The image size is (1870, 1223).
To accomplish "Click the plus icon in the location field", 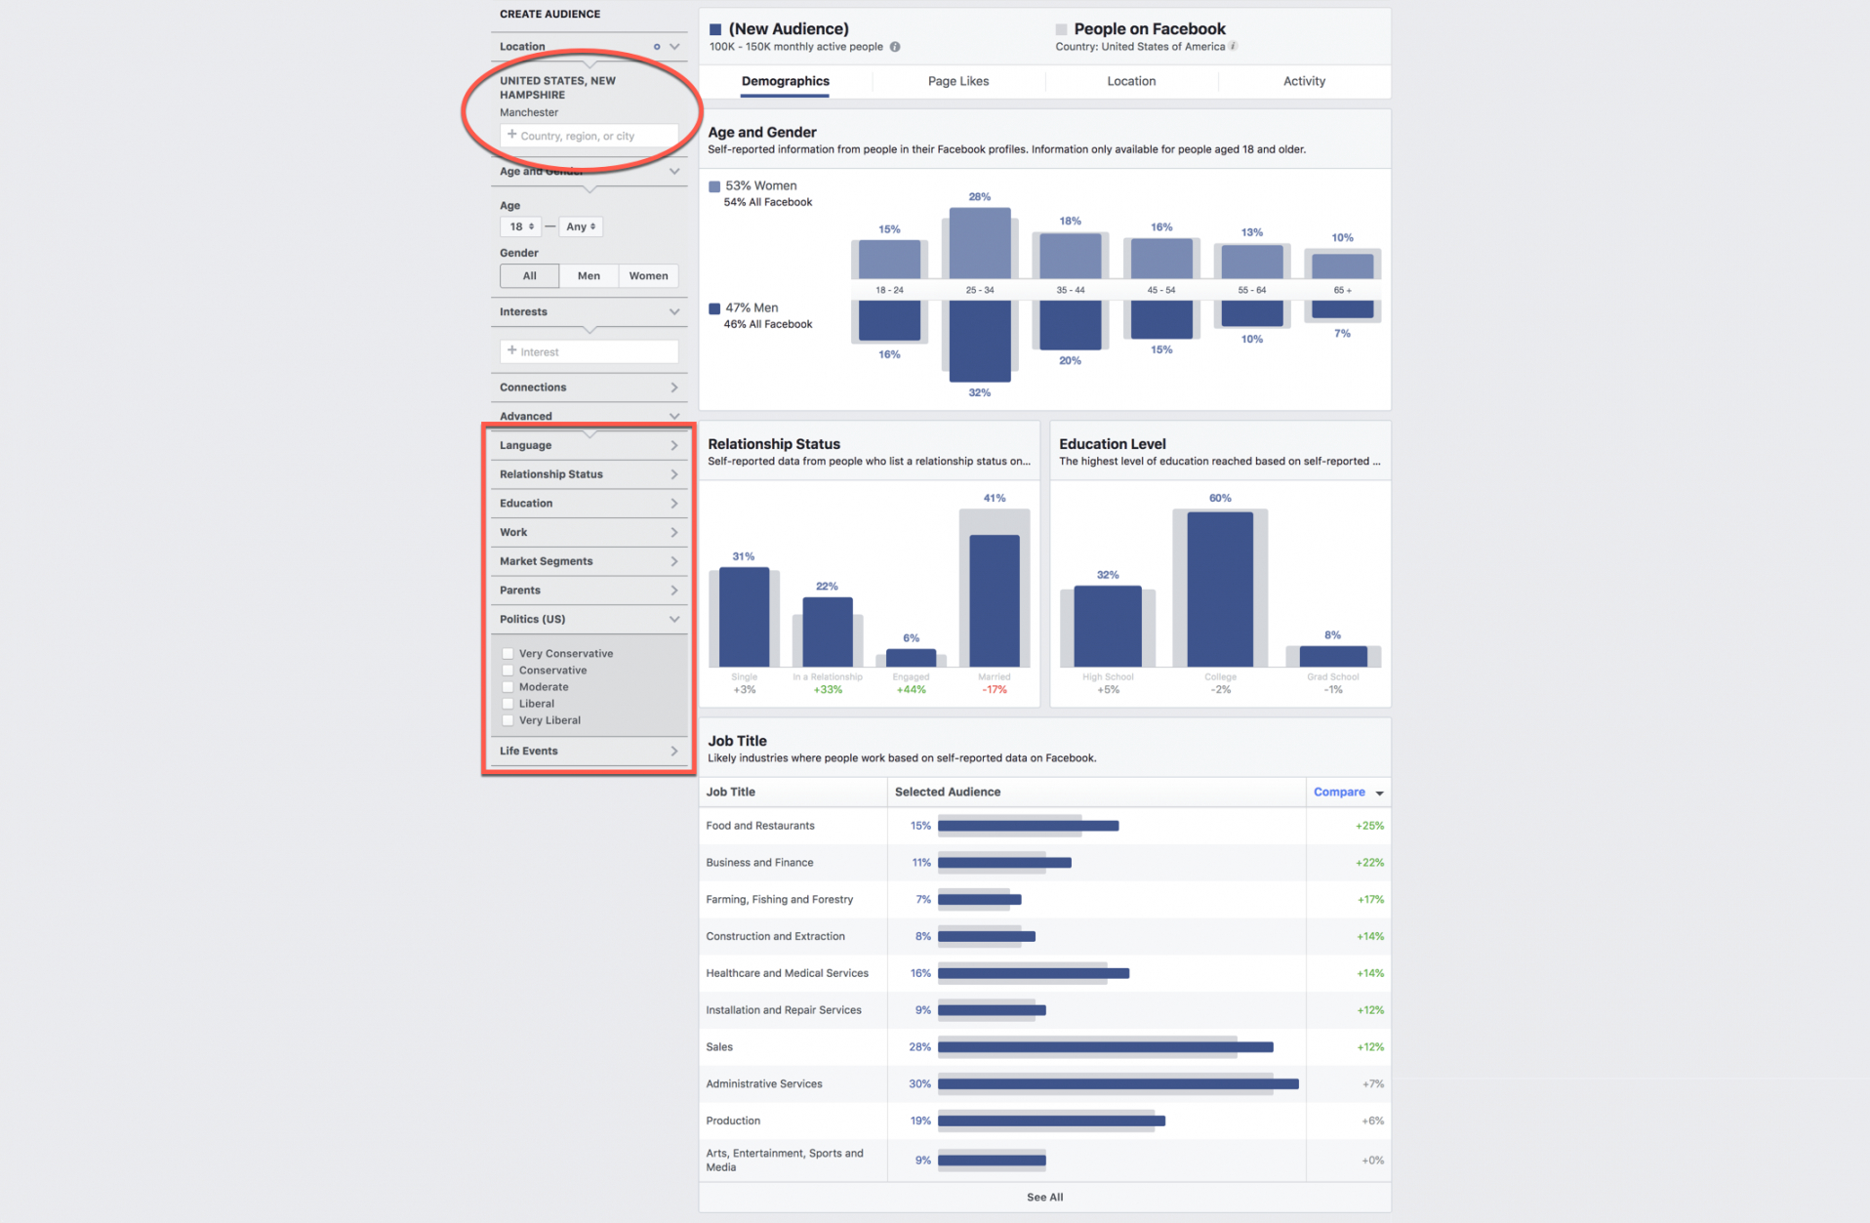I will point(511,135).
